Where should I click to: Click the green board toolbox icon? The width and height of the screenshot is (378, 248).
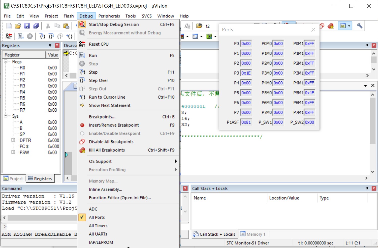point(209,36)
